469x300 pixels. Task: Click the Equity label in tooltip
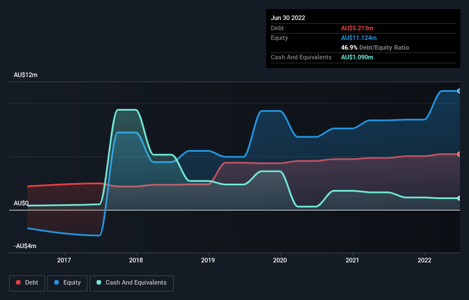coord(279,38)
